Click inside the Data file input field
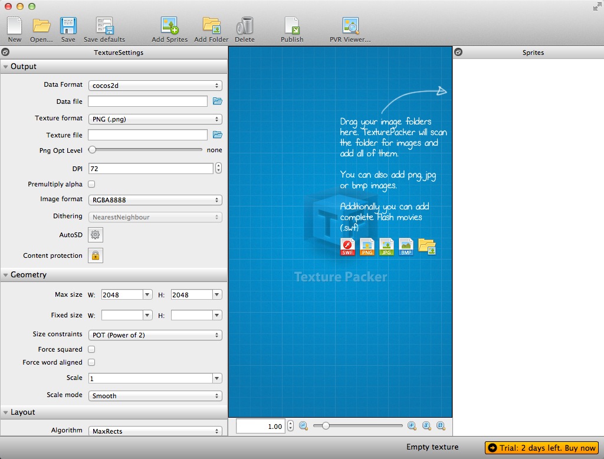604x459 pixels. click(147, 101)
